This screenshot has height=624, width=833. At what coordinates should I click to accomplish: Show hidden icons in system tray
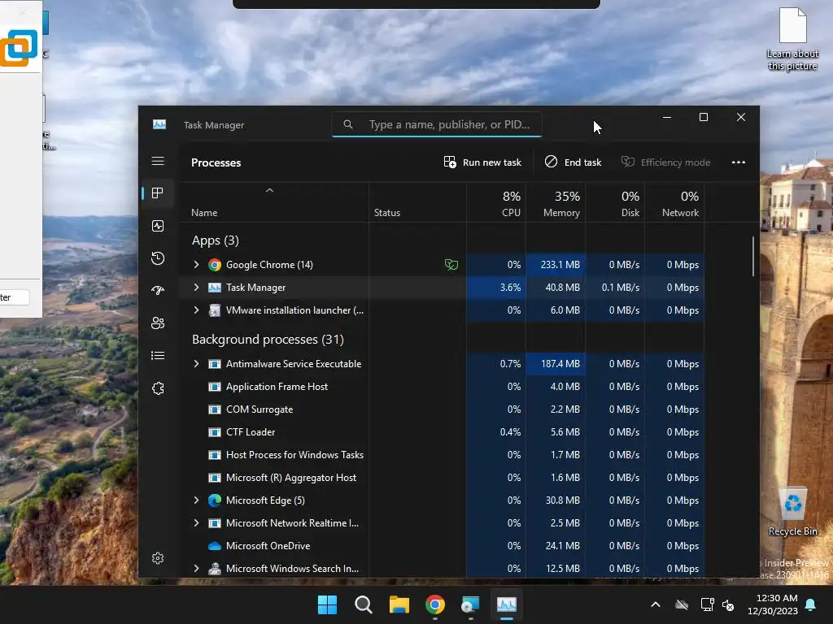pyautogui.click(x=656, y=604)
